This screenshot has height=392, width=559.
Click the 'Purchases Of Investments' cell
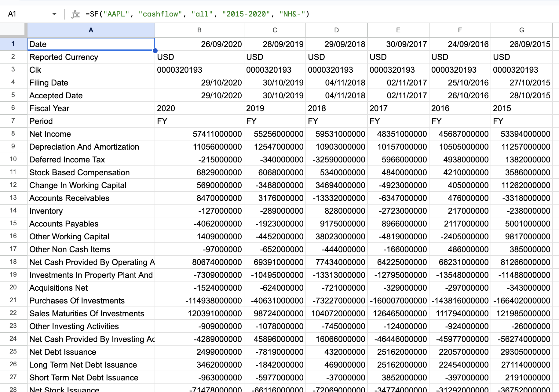(91, 301)
